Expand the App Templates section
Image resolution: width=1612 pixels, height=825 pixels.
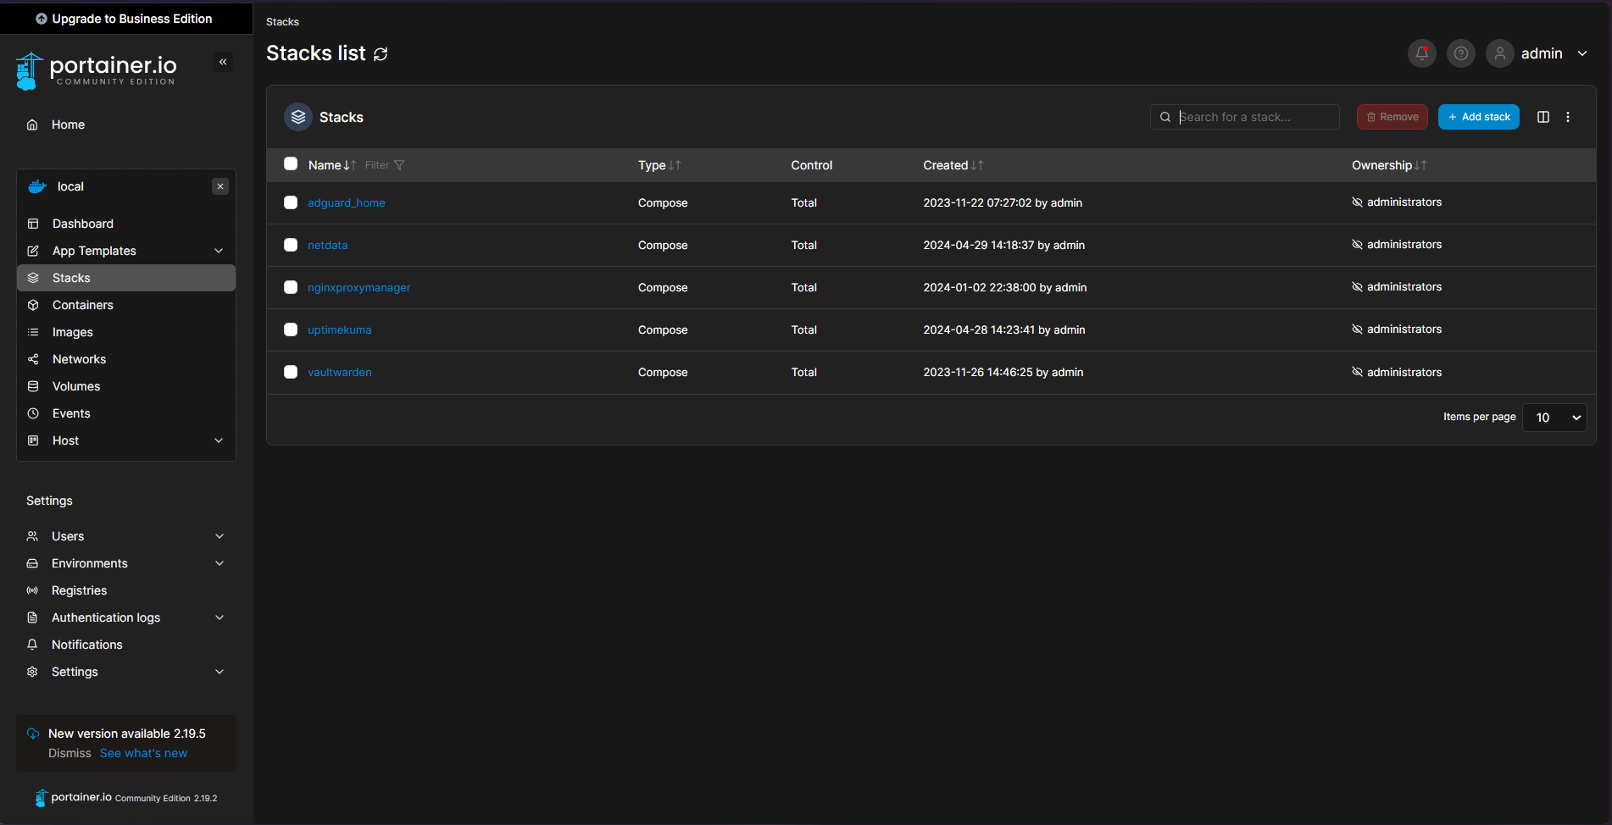(x=93, y=251)
